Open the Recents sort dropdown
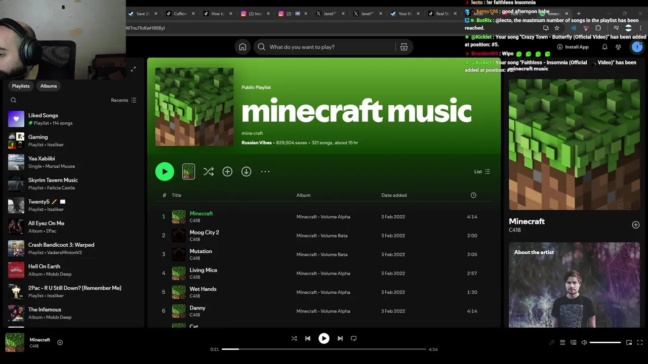The width and height of the screenshot is (648, 364). 124,100
